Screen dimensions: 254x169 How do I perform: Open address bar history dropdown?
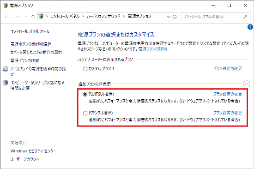coord(169,17)
